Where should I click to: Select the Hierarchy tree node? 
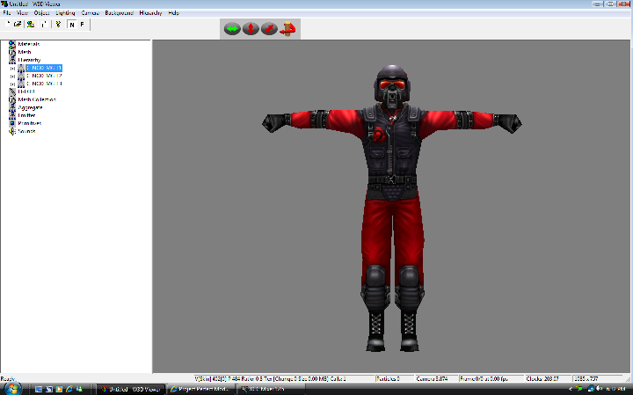tap(29, 60)
